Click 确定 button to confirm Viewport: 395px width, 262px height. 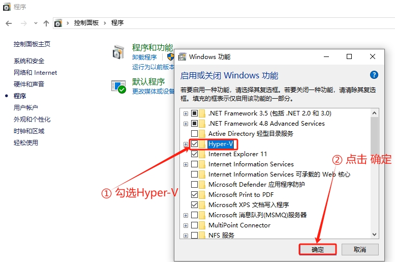[x=318, y=249]
